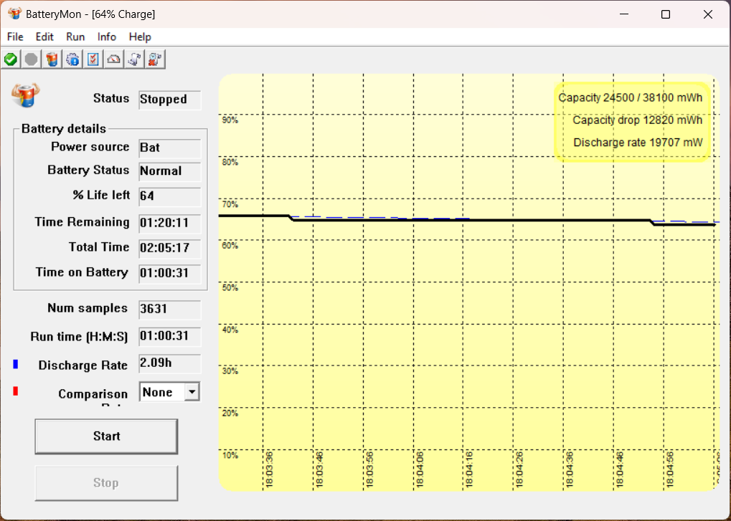Open the File menu
Screen dimensions: 731x521
15,37
